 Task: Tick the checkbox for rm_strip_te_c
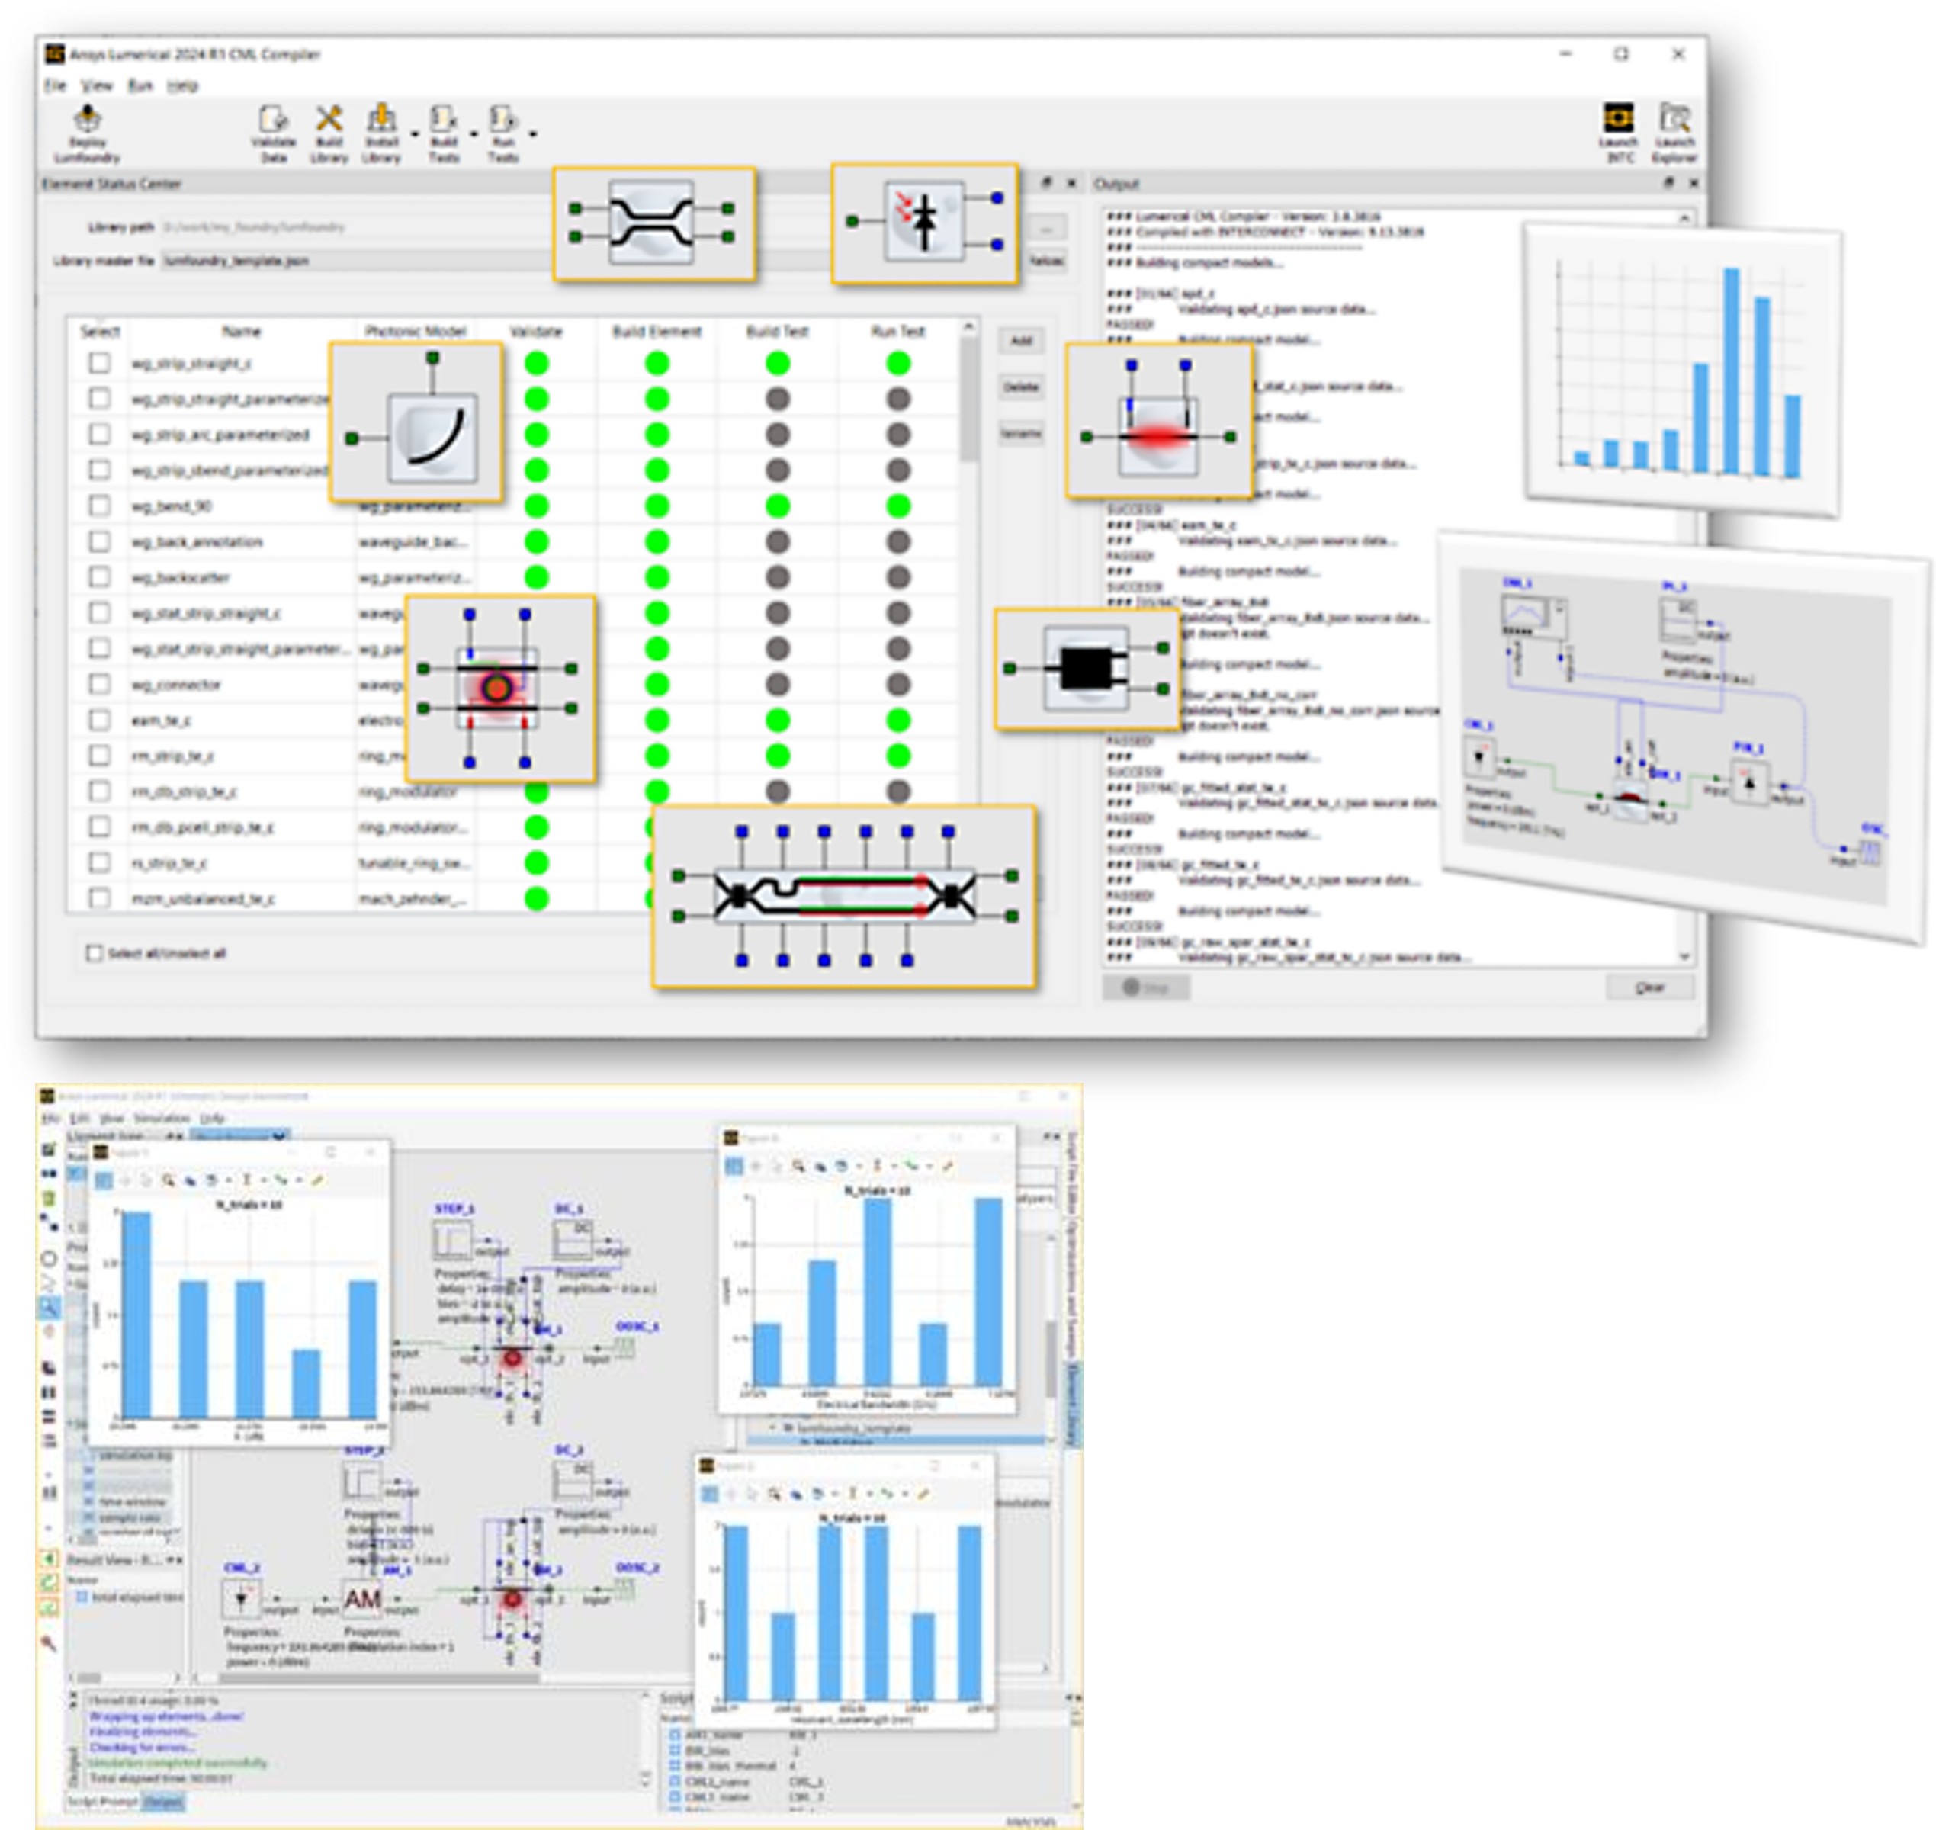[x=99, y=755]
